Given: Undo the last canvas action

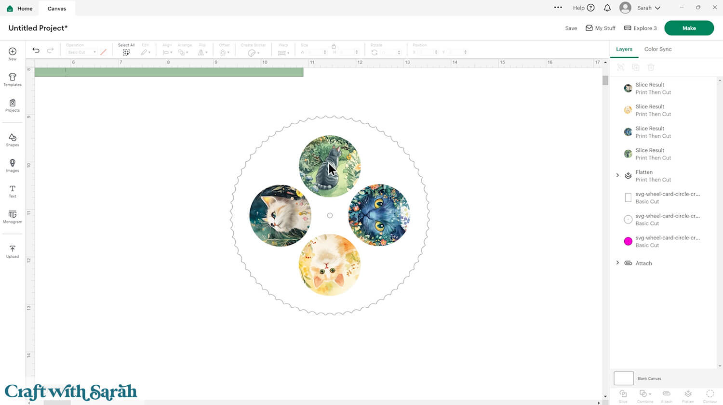Looking at the screenshot, I should 36,50.
